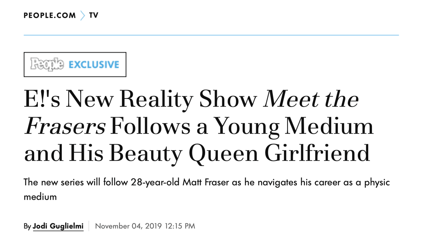Click "Beauty Queen Girlfriend" in the headline
Viewport: 437px width, 234px height.
click(240, 153)
